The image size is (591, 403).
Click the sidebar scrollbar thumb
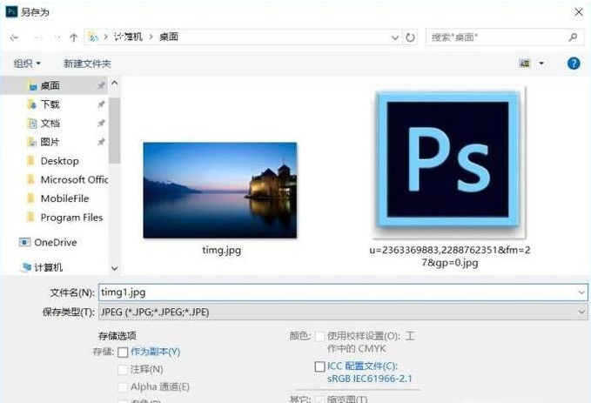point(115,131)
